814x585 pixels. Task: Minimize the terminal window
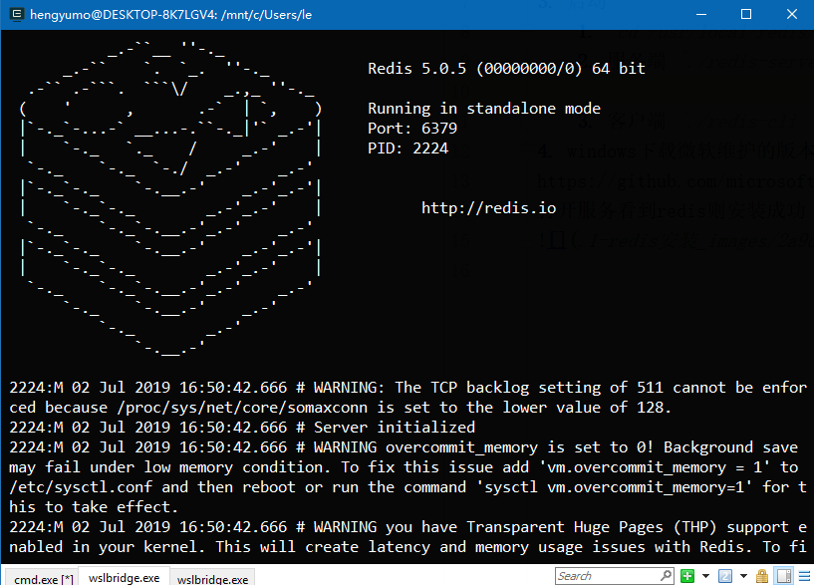(701, 14)
